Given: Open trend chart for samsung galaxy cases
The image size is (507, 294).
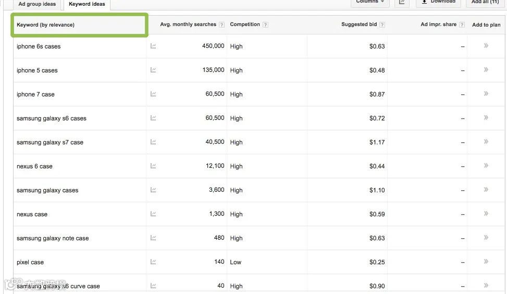Looking at the screenshot, I should click(153, 190).
